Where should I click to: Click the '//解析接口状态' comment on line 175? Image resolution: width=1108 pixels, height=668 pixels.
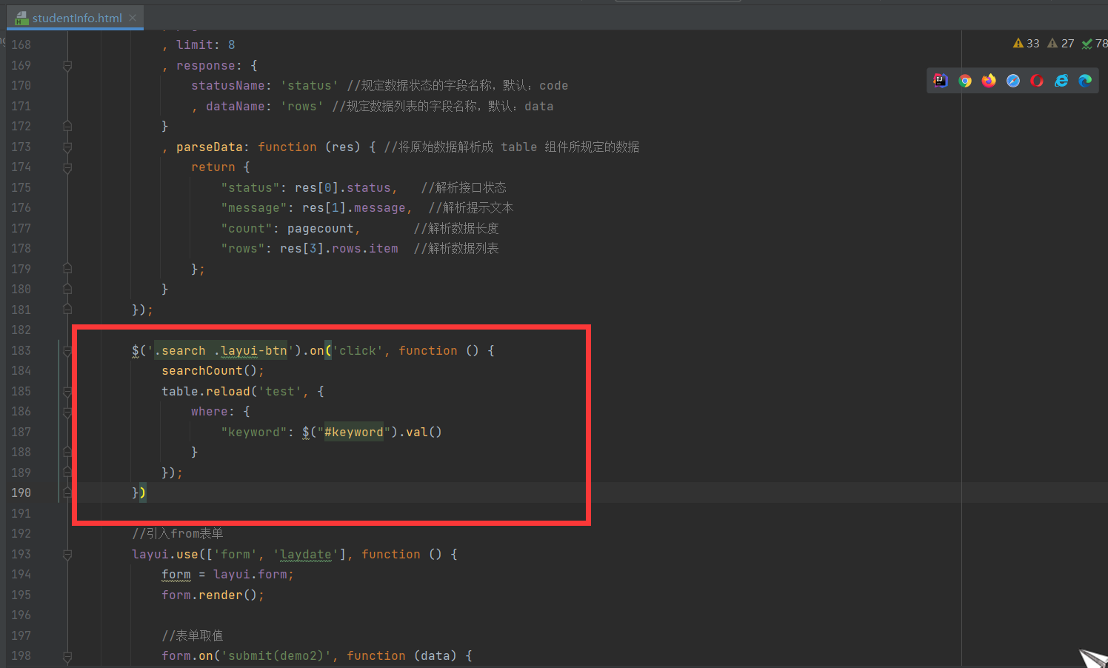click(464, 188)
